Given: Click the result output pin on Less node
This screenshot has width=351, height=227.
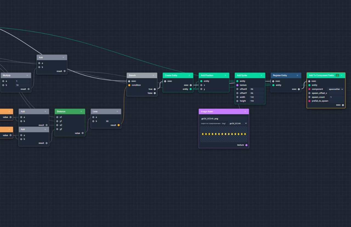Looking at the screenshot, I should point(118,125).
